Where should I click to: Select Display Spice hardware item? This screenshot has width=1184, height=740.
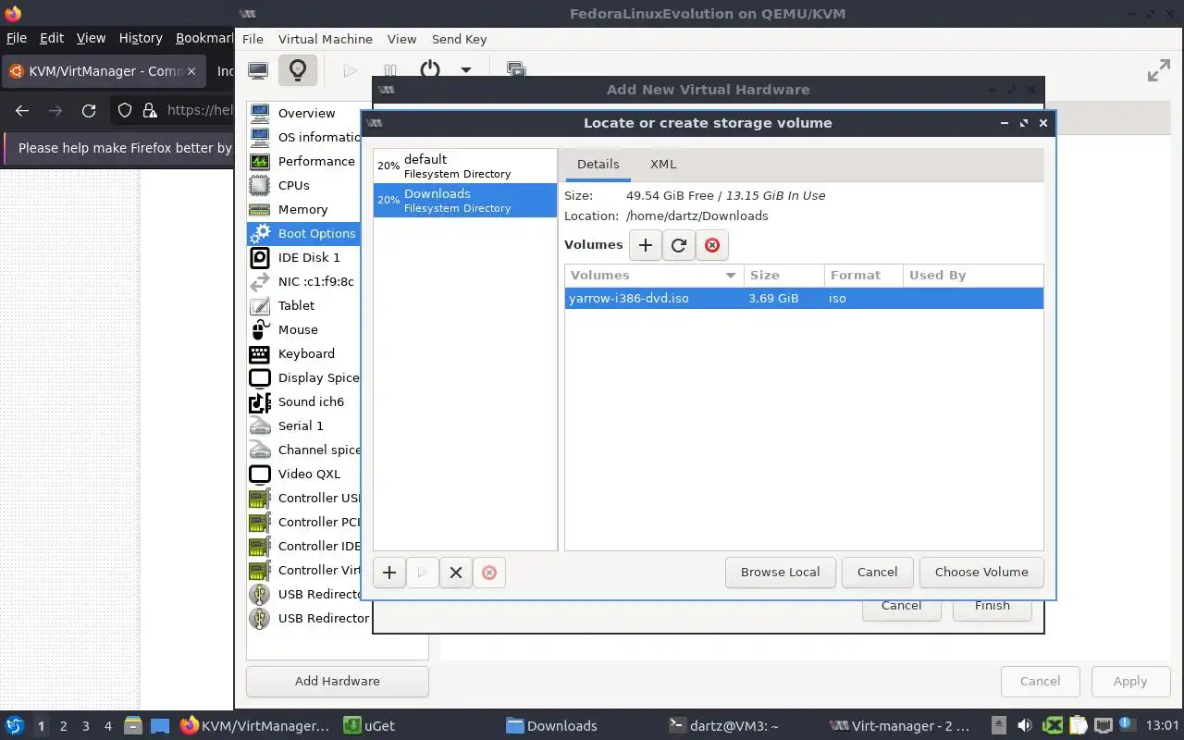click(x=304, y=377)
